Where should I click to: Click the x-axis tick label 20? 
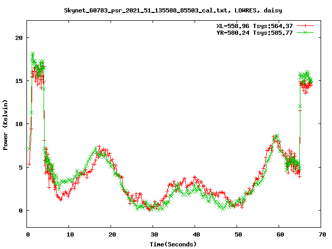pos(112,234)
